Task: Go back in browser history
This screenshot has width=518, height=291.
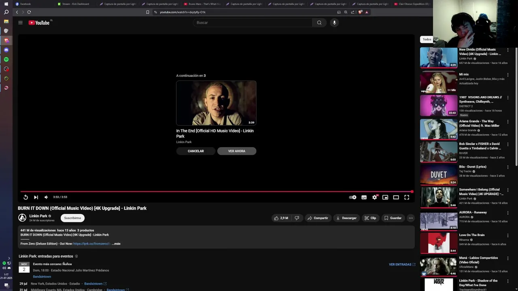Action: (17, 12)
